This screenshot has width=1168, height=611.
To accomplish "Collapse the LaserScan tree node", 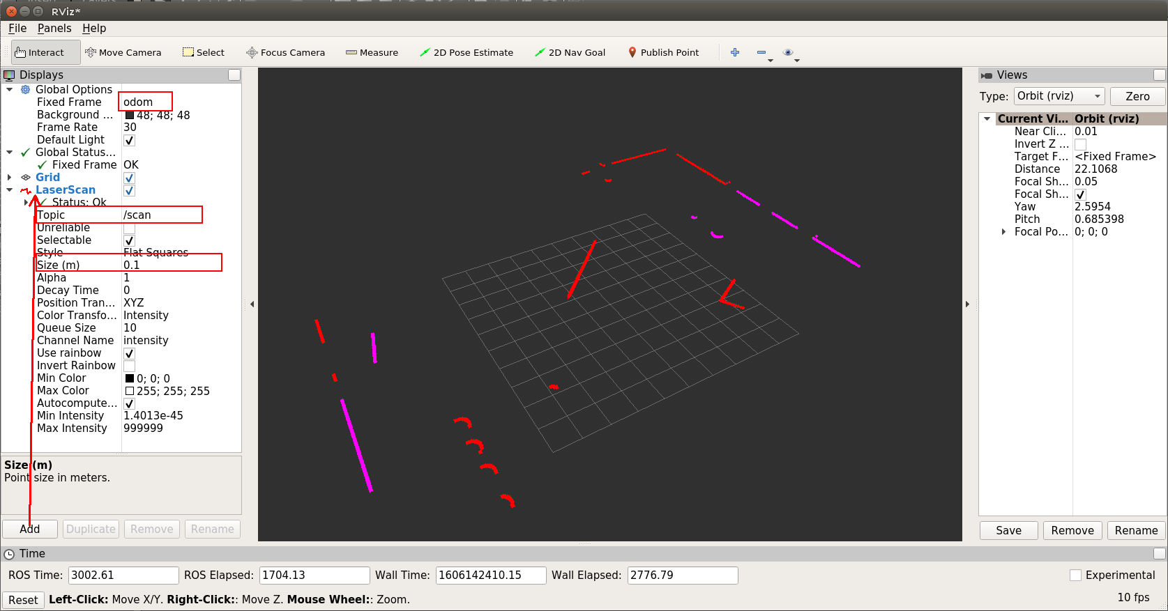I will 10,190.
